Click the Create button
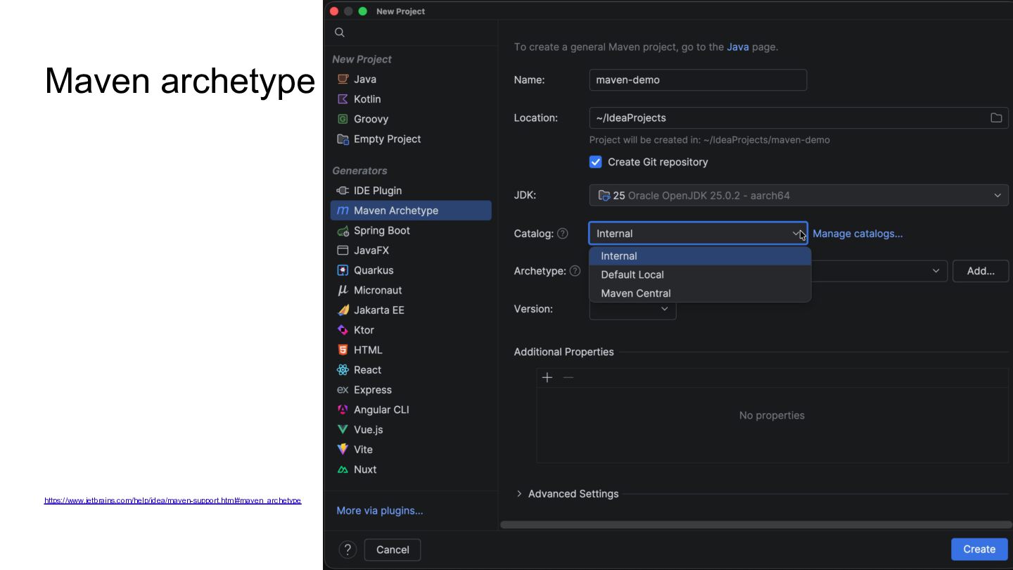1013x570 pixels. (x=979, y=550)
